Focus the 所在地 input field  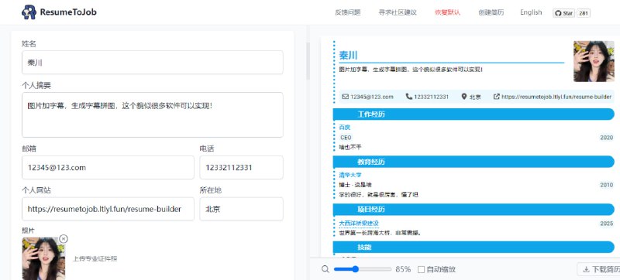click(x=241, y=209)
